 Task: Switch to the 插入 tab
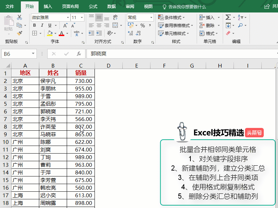click(x=48, y=7)
